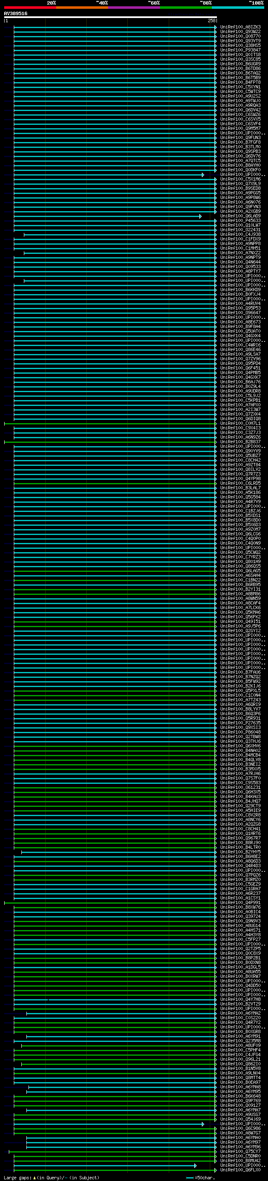Click the start tick of the UniRef100_Q75CY7 alignment
Image resolution: width=268 pixels, height=1181 pixels.
pyautogui.click(x=9, y=1152)
